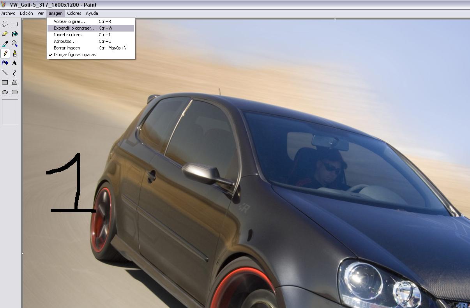This screenshot has width=470, height=308.
Task: Select the rectangular Select tool
Action: click(14, 24)
